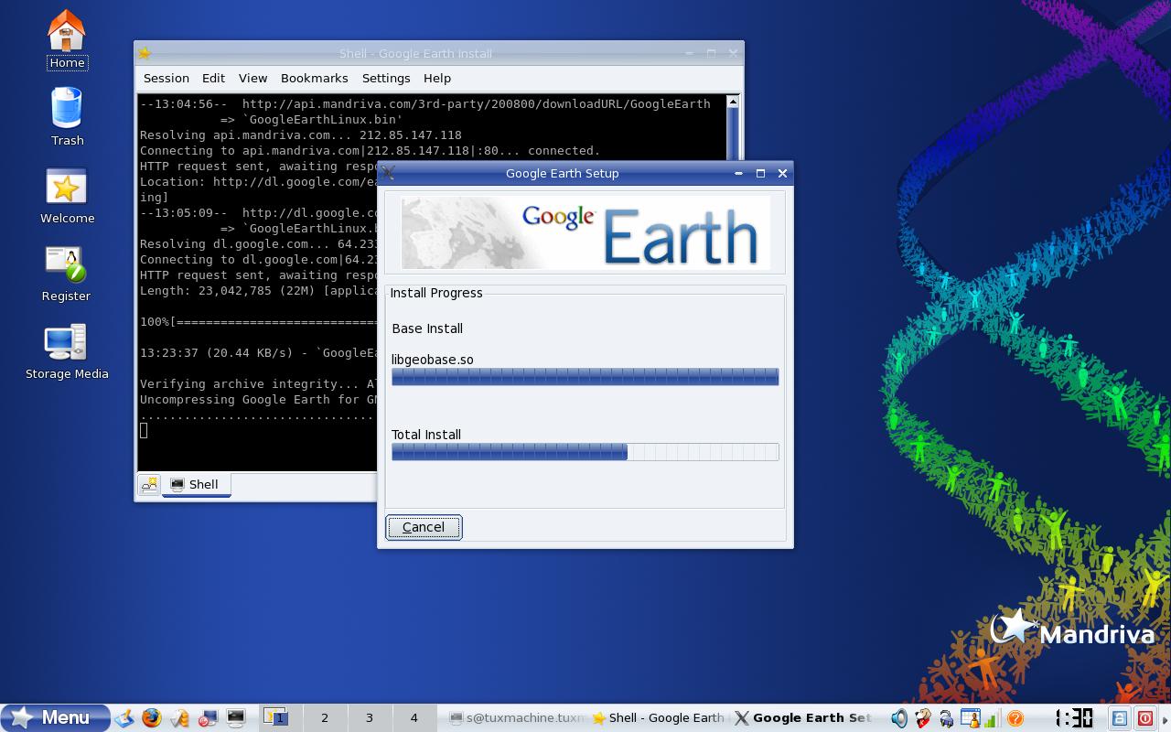Open window menu icon in Google Earth Setup

[388, 173]
